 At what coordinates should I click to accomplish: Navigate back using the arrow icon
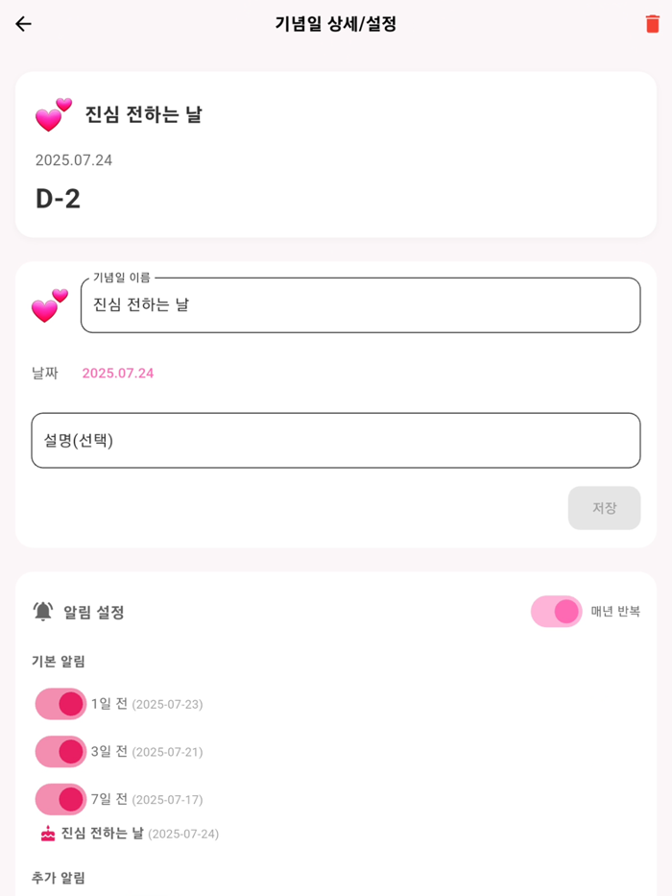24,24
